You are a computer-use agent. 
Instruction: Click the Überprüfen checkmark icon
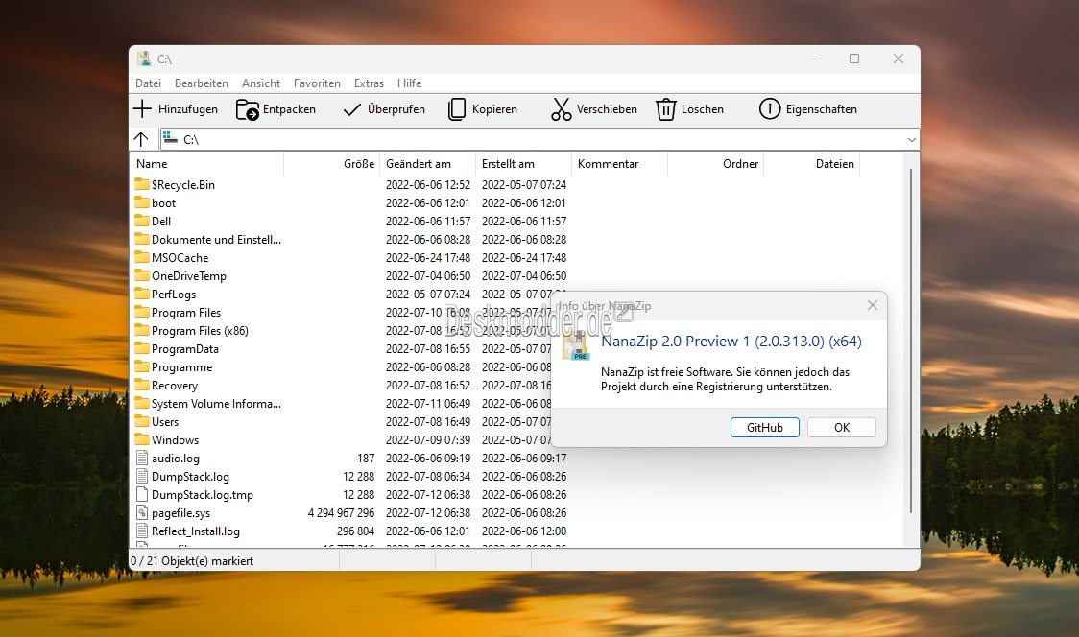(x=351, y=109)
